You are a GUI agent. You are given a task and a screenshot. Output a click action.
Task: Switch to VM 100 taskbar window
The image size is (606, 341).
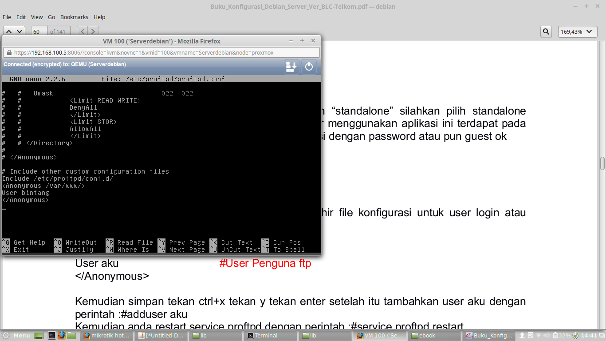coord(380,336)
